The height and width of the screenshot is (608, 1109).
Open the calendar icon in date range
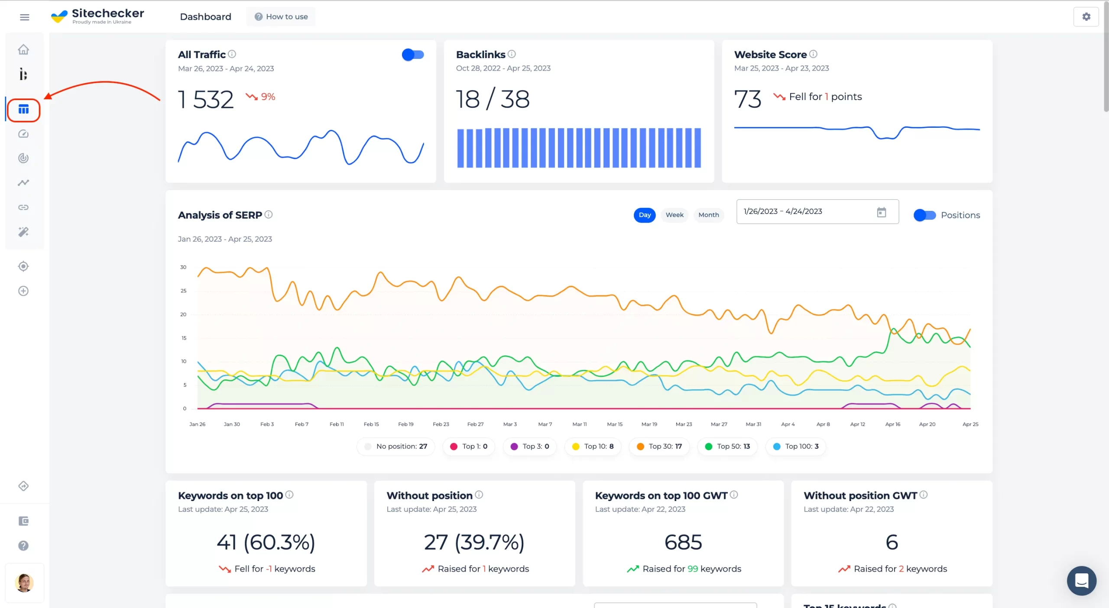pos(881,212)
